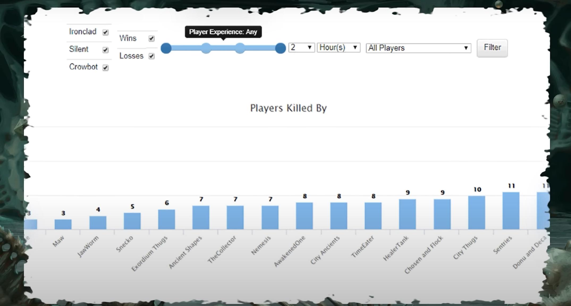Click the Players Killed By chart title
The width and height of the screenshot is (571, 306).
(x=289, y=108)
